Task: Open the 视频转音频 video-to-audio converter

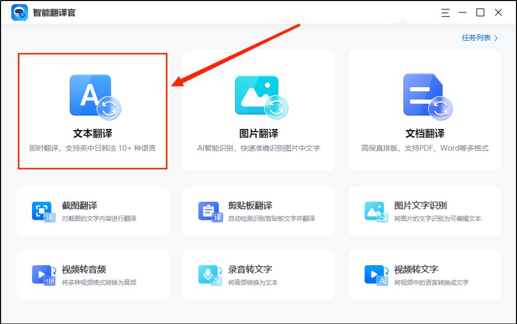Action: click(x=93, y=274)
